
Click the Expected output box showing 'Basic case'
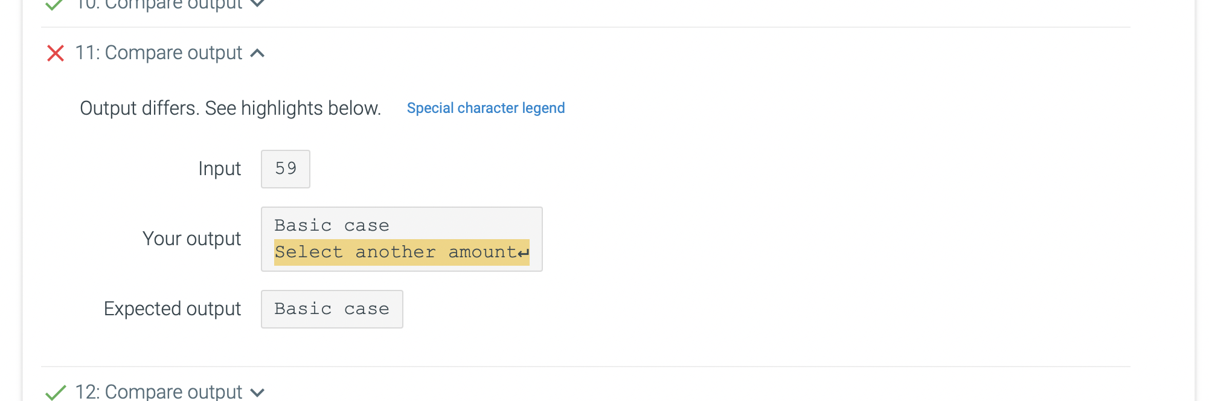point(332,309)
